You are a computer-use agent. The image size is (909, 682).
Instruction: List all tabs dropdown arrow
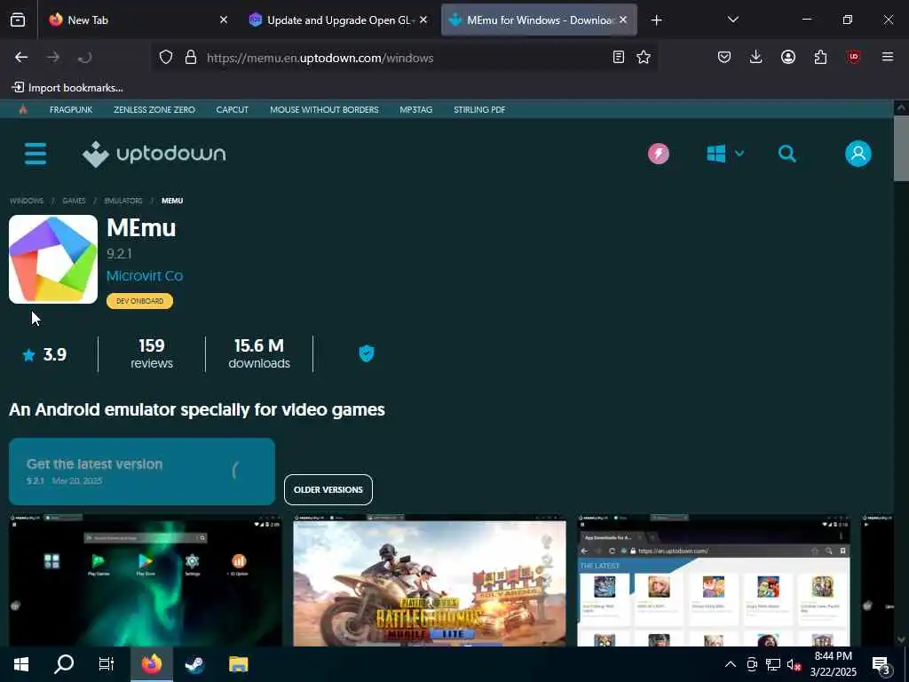coord(732,20)
